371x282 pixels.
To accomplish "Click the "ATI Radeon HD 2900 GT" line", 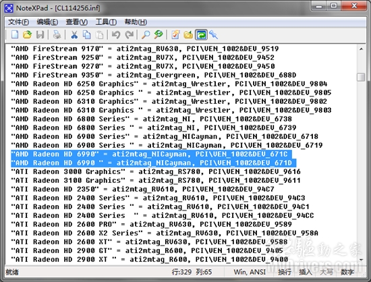I will pyautogui.click(x=146, y=250).
